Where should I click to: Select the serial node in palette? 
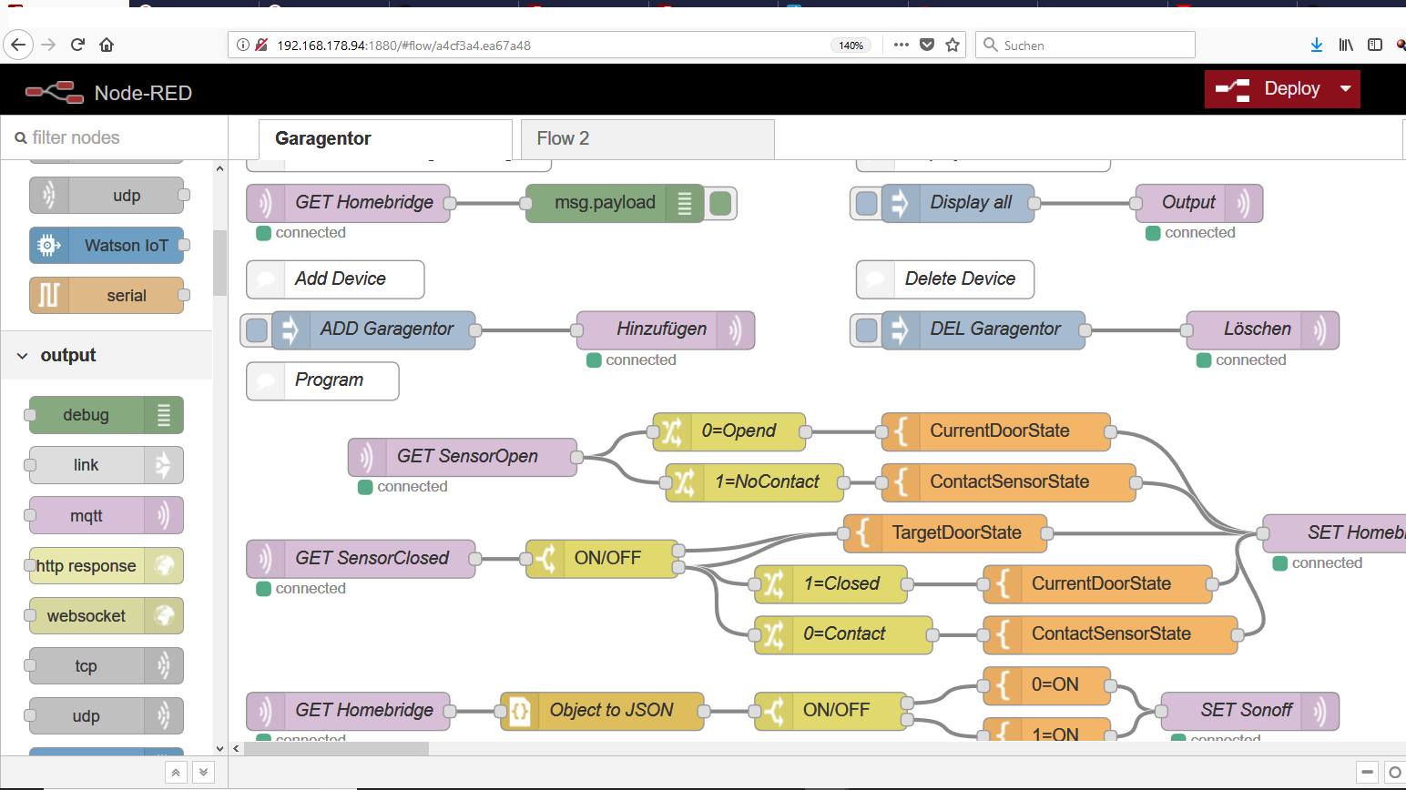(107, 296)
